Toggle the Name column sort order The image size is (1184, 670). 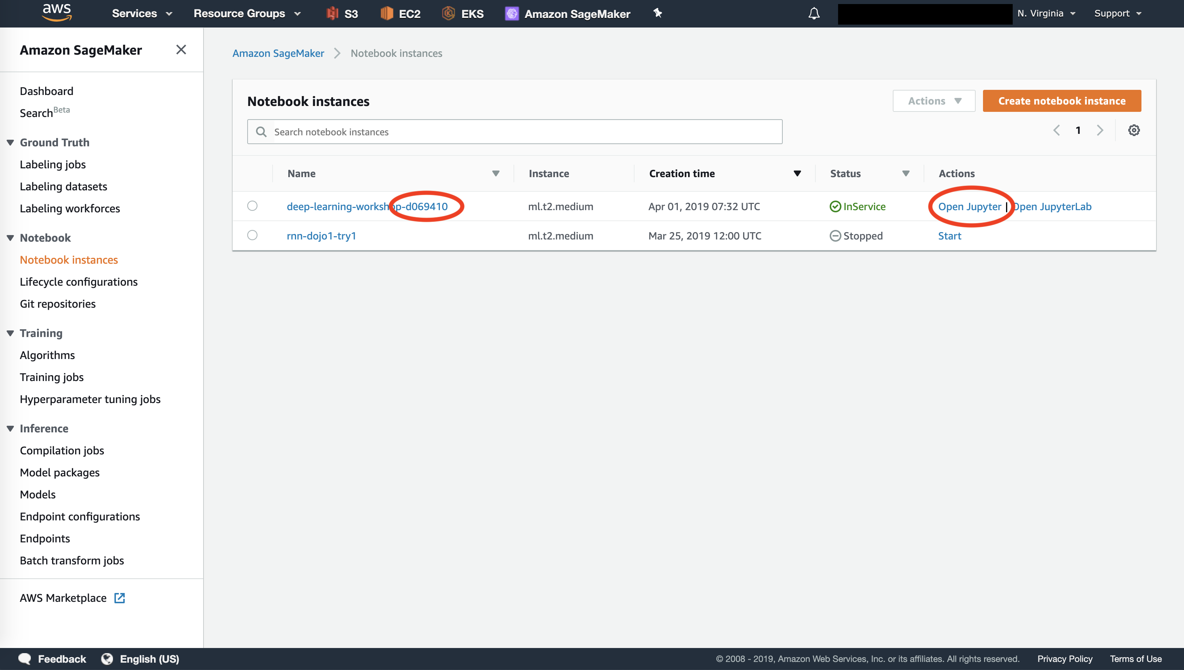point(495,173)
